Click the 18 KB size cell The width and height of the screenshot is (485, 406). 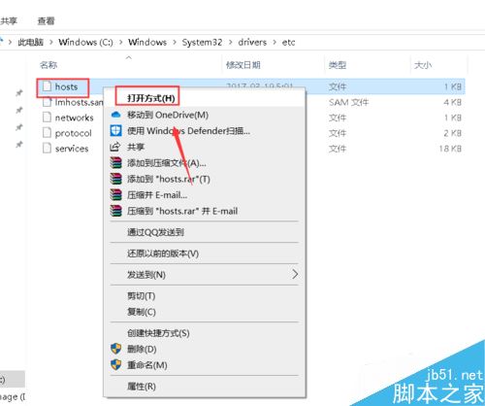tap(450, 149)
